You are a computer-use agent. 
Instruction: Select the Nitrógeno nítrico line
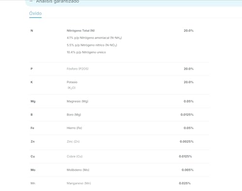(x=92, y=45)
